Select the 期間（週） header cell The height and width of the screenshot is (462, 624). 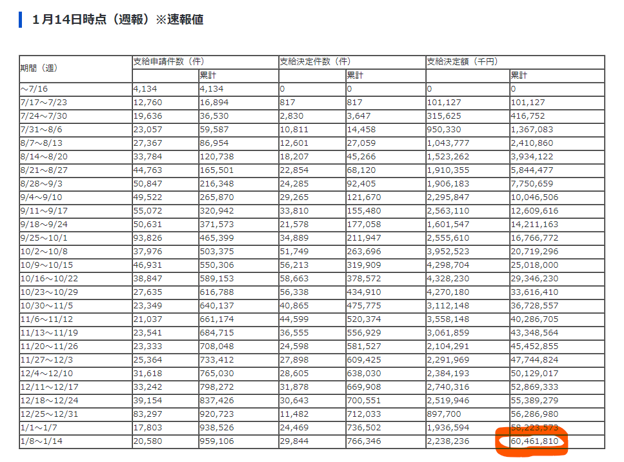pos(39,68)
